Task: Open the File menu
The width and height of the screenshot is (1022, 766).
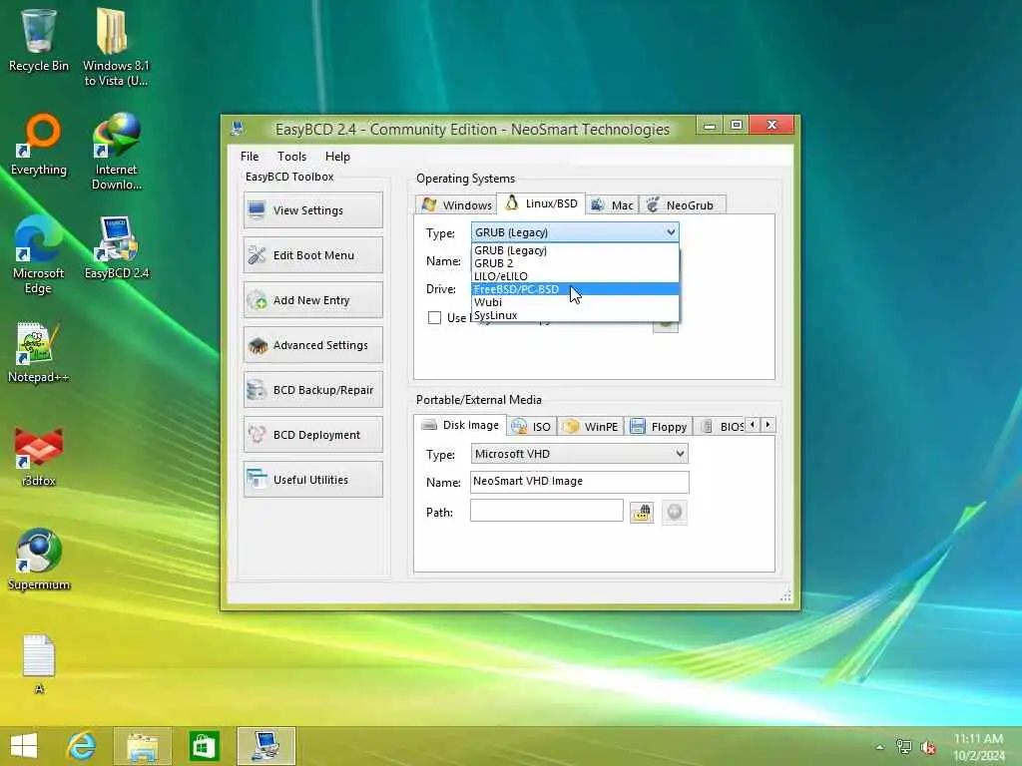Action: (249, 157)
